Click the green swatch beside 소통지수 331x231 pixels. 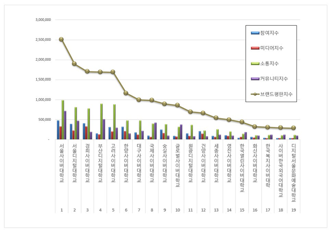coord(255,64)
